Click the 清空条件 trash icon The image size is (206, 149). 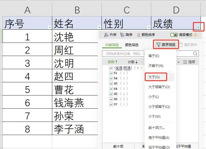pos(181,45)
